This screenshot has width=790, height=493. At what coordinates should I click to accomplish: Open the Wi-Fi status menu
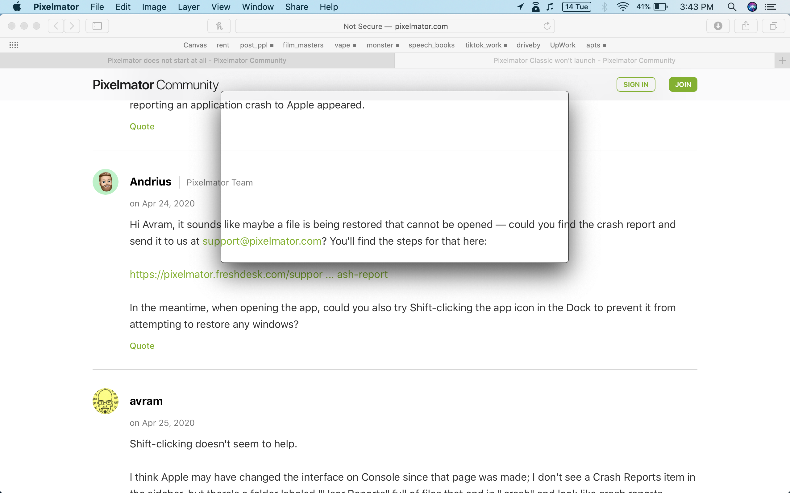click(623, 7)
